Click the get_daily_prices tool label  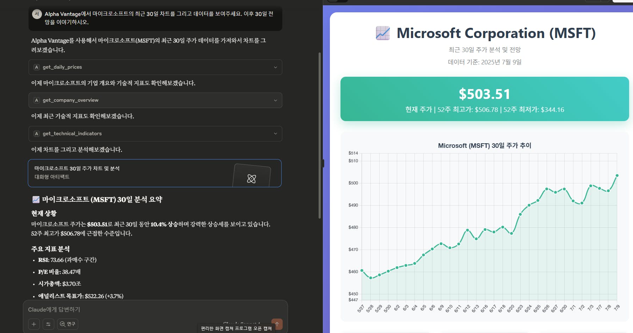click(x=62, y=67)
